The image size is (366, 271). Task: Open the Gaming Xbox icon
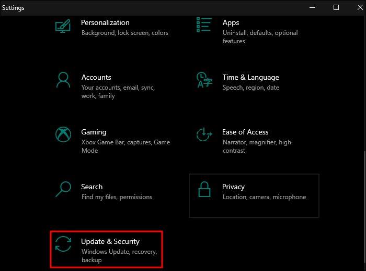63,134
